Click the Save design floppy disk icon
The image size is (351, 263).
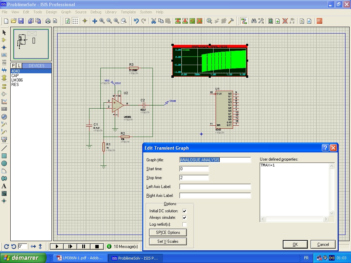point(21,21)
